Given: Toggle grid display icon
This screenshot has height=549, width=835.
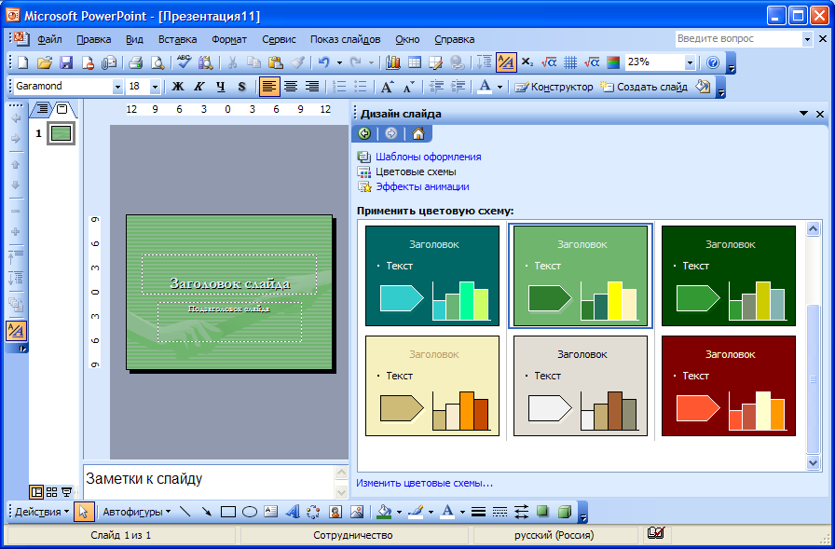Looking at the screenshot, I should coord(570,62).
